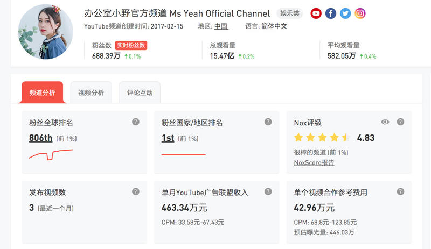Click the 实时粉丝数 button
The image size is (431, 249).
click(x=131, y=45)
